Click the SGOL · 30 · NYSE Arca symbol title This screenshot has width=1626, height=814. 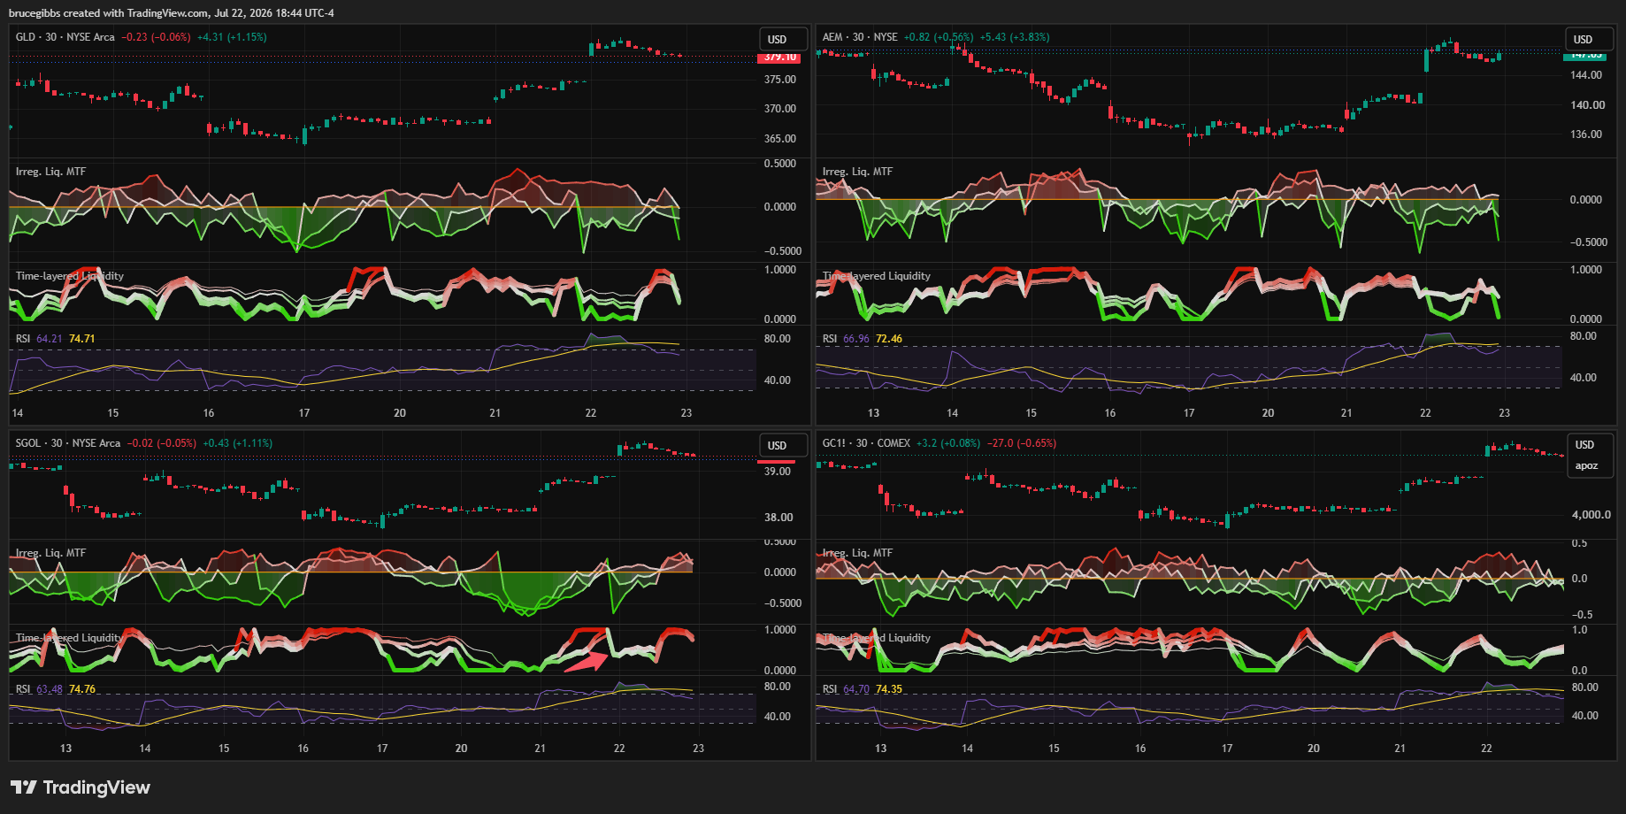tap(68, 443)
